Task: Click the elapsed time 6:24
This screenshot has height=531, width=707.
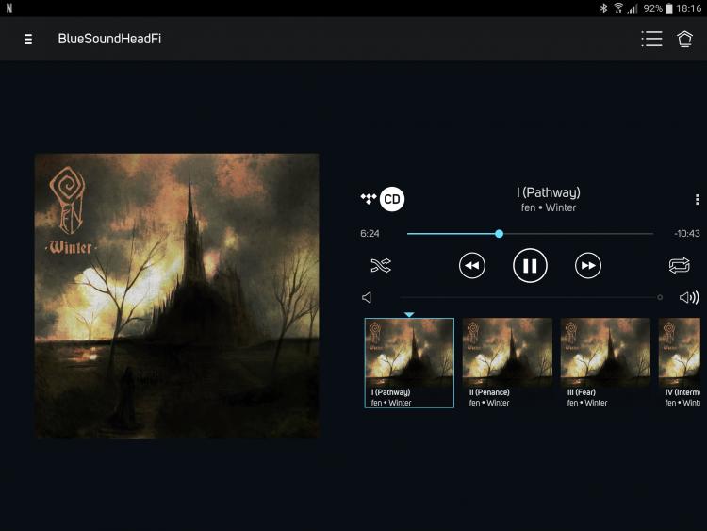Action: point(370,234)
